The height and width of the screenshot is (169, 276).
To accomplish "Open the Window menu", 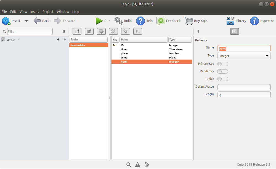I will click(x=63, y=12).
